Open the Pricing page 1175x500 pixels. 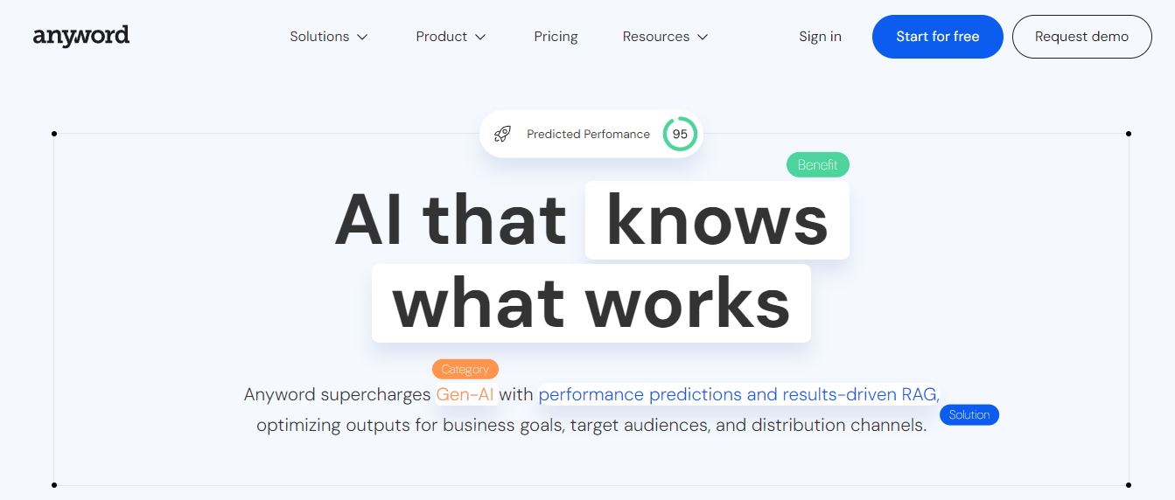[x=556, y=37]
